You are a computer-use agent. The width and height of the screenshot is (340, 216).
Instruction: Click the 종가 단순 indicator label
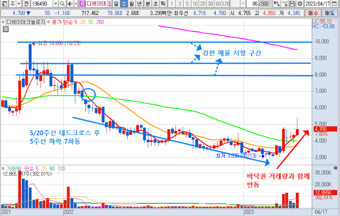(x=62, y=22)
